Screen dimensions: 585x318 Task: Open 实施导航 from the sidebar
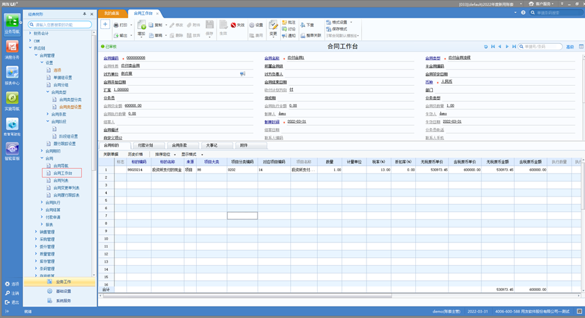point(11,99)
